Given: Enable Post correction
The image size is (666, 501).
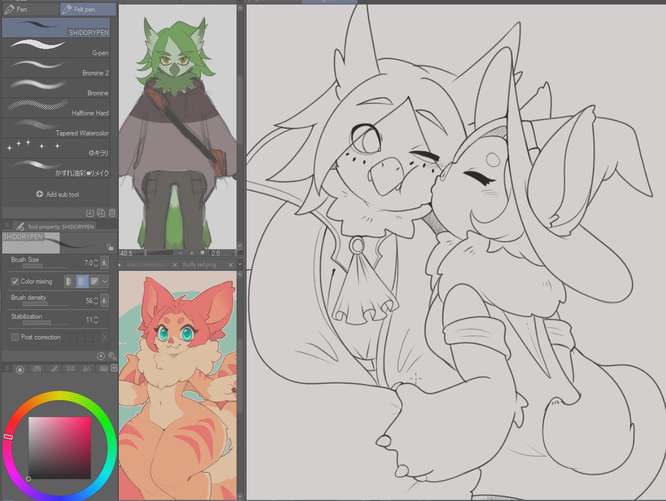Looking at the screenshot, I should [15, 337].
